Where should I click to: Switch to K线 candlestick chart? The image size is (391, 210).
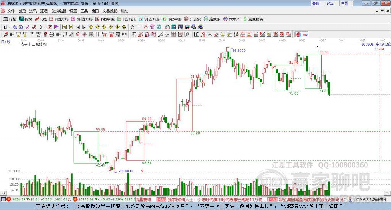click(40, 19)
